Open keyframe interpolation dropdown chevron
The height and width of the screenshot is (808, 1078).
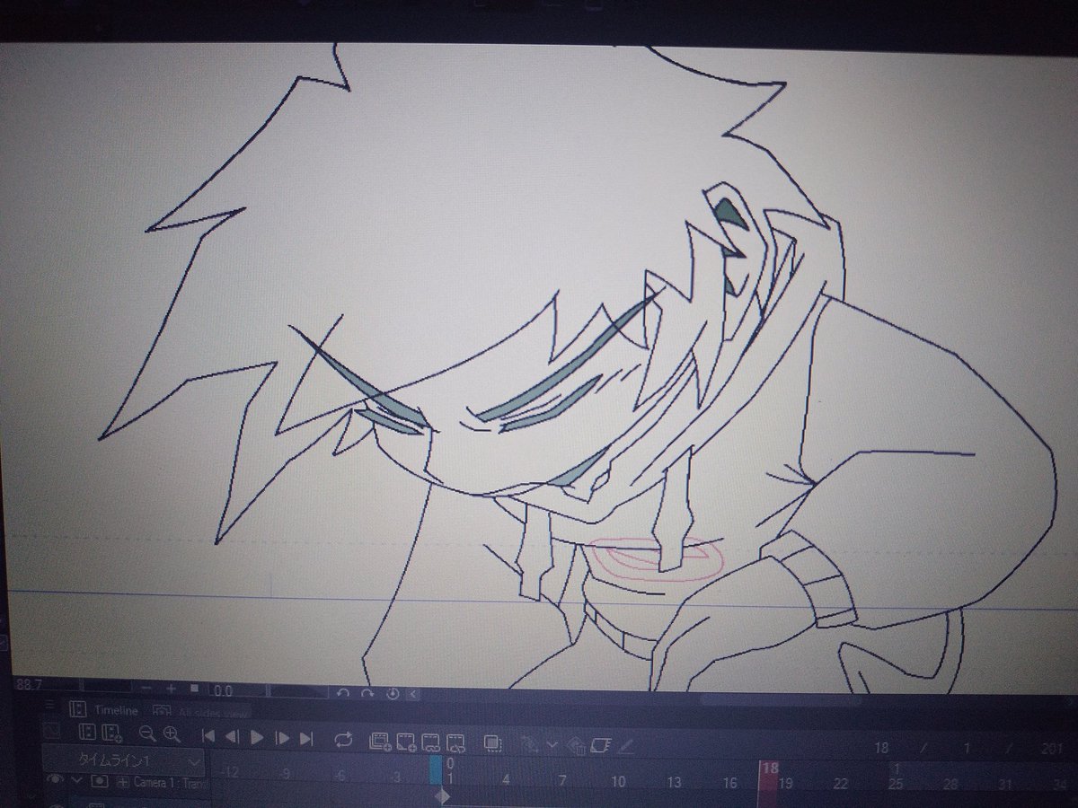[552, 744]
